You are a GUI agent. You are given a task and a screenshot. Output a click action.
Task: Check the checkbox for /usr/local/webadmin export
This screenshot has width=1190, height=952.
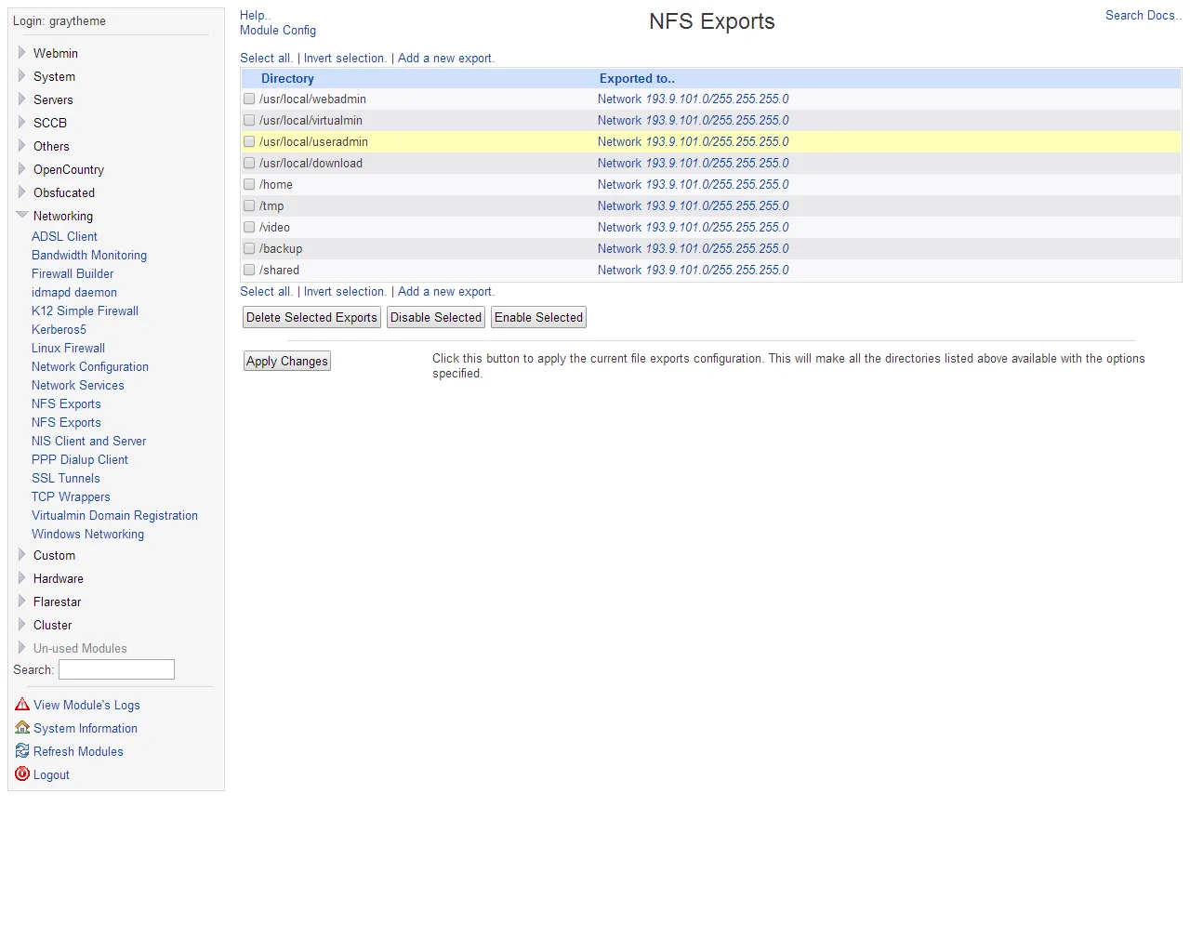click(x=249, y=99)
